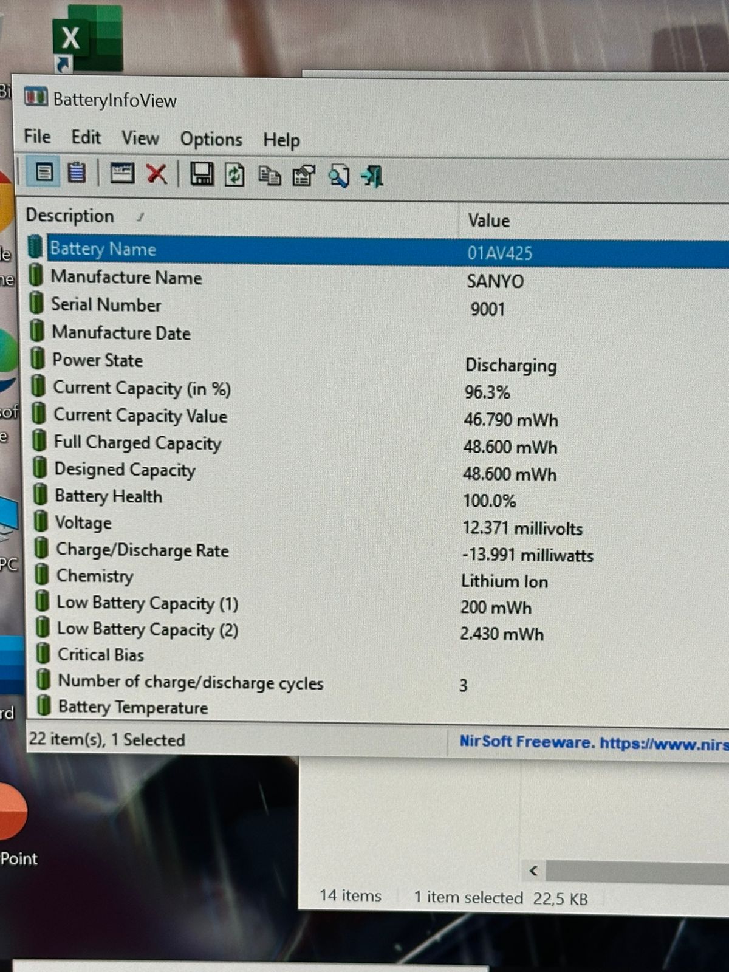Open Properties via the toolbar icon
The width and height of the screenshot is (729, 972).
pyautogui.click(x=303, y=176)
